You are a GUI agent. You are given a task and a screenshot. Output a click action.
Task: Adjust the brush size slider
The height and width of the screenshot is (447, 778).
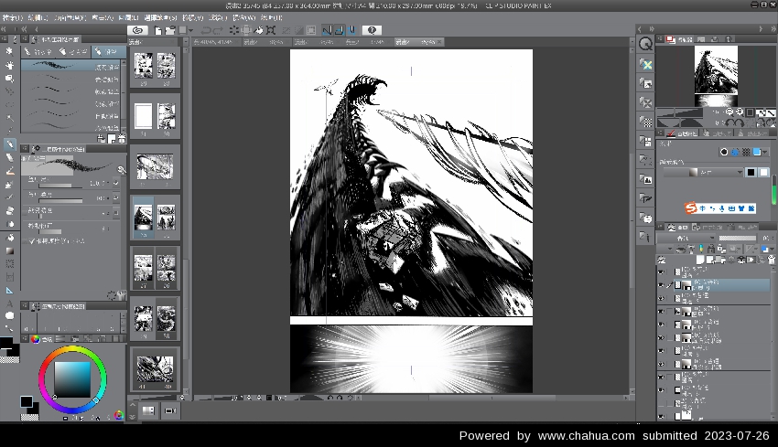61,186
